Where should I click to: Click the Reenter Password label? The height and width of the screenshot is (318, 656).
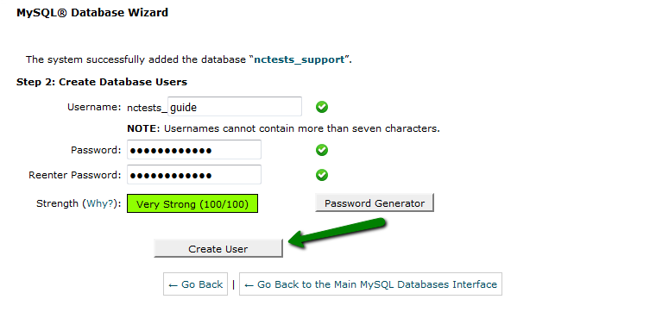[74, 175]
